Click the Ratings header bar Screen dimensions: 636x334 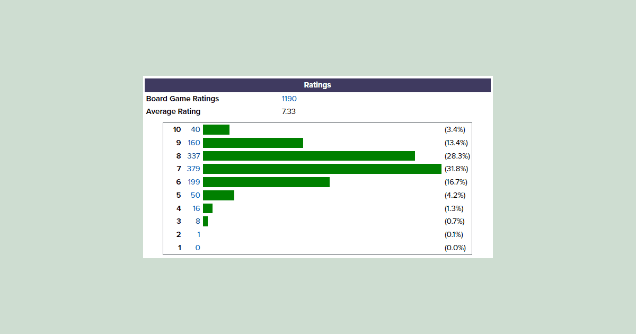pyautogui.click(x=317, y=85)
